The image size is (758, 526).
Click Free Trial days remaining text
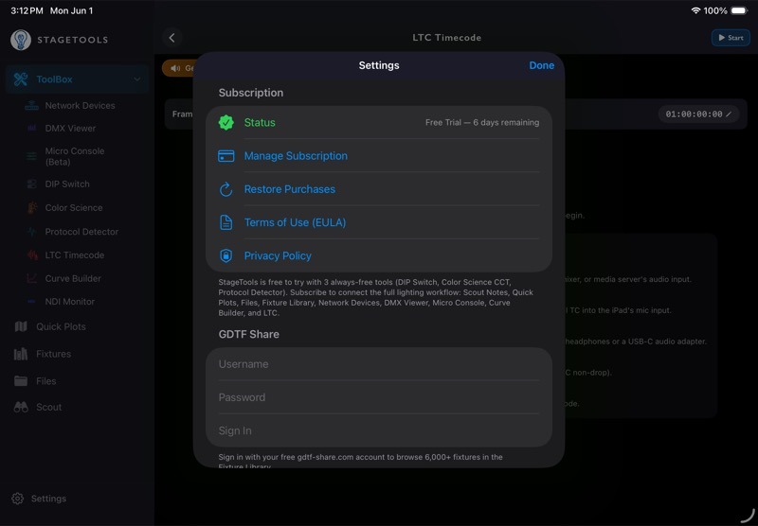click(482, 123)
